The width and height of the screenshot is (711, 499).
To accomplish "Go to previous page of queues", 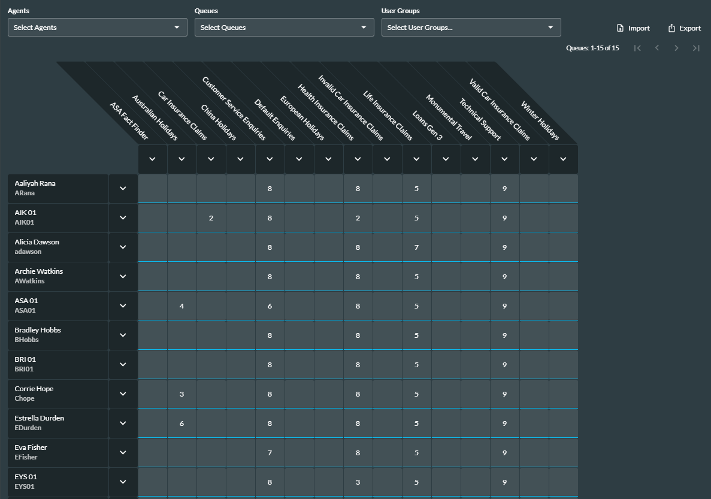I will (657, 48).
